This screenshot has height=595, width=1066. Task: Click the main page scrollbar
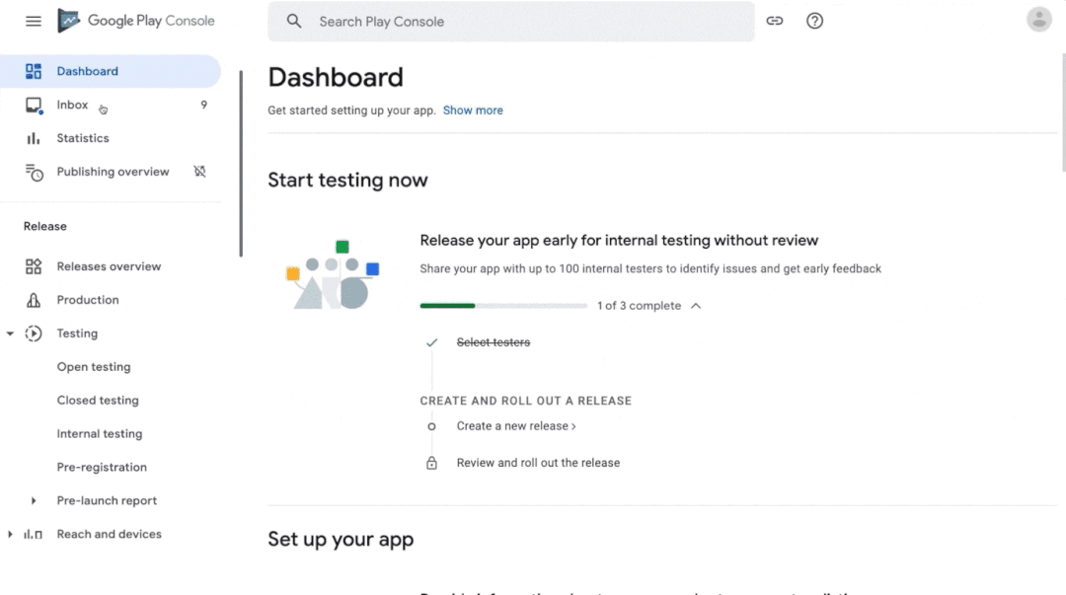coord(1063,112)
